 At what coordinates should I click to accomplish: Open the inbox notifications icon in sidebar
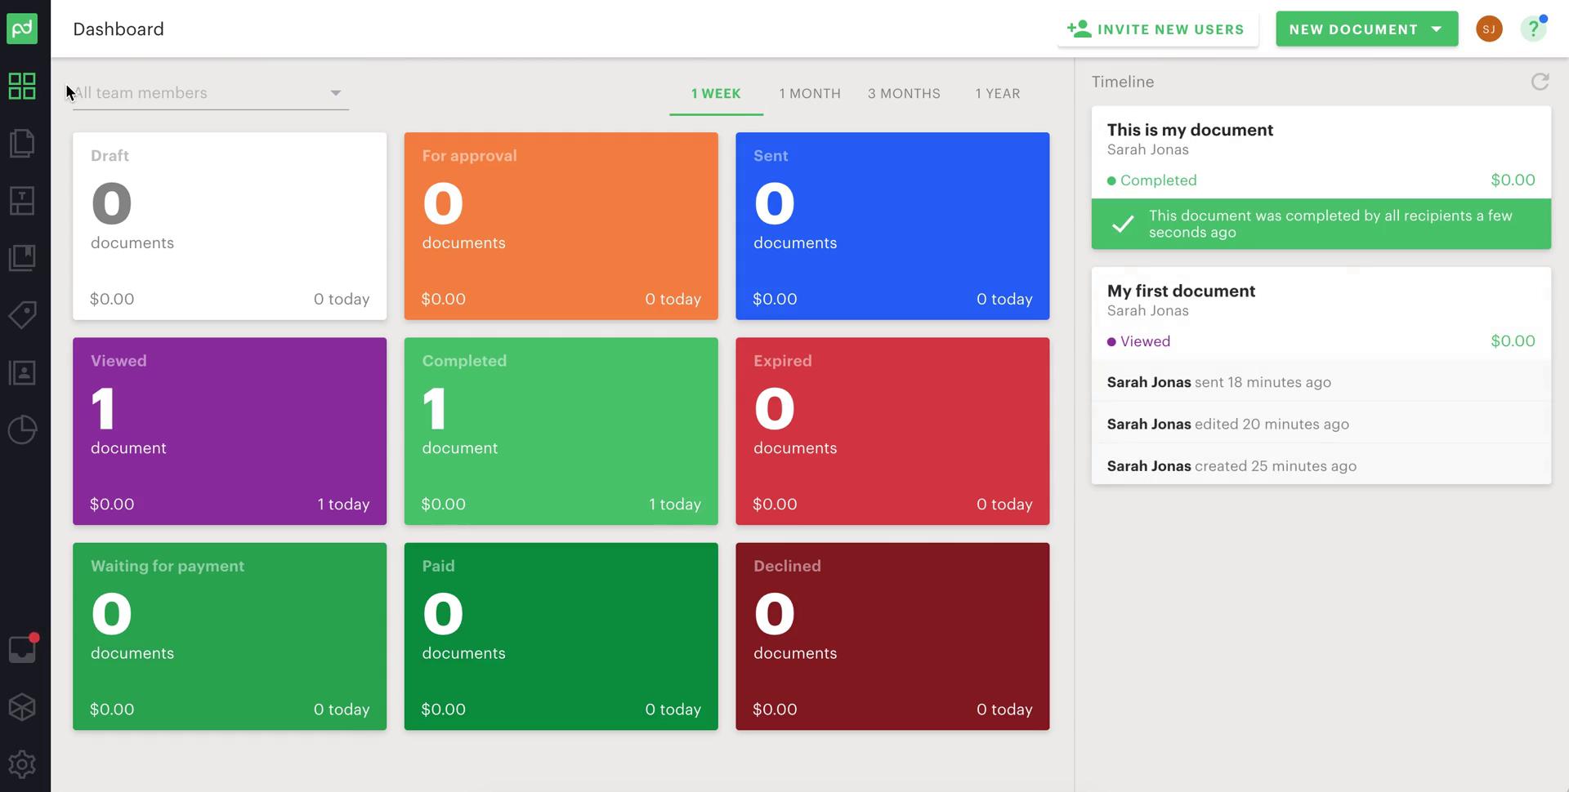click(x=22, y=649)
